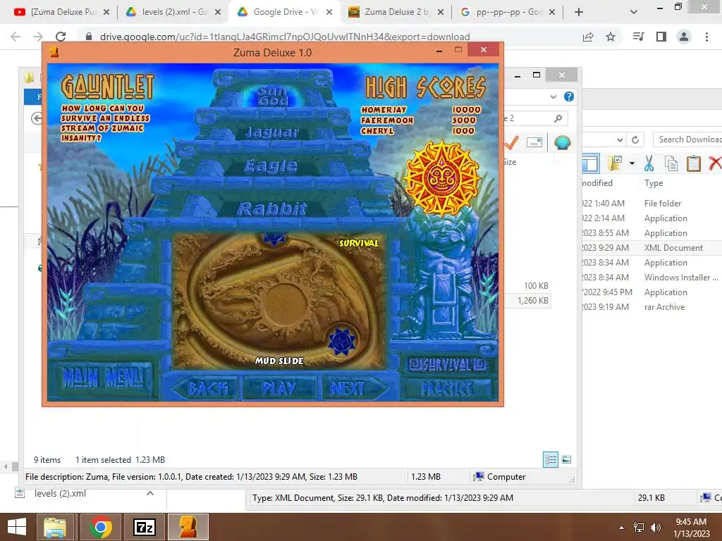Show hidden system tray icons

(622, 528)
